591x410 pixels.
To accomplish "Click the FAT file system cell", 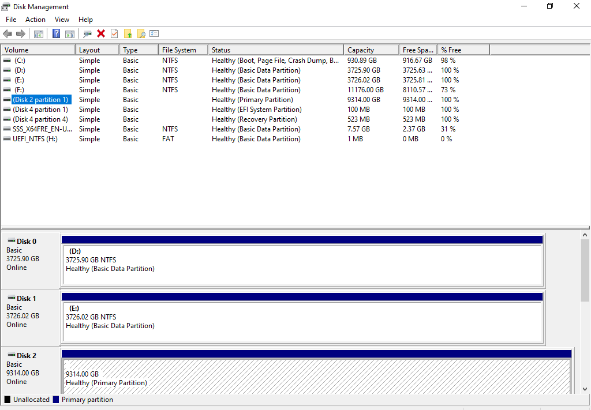I will point(168,138).
